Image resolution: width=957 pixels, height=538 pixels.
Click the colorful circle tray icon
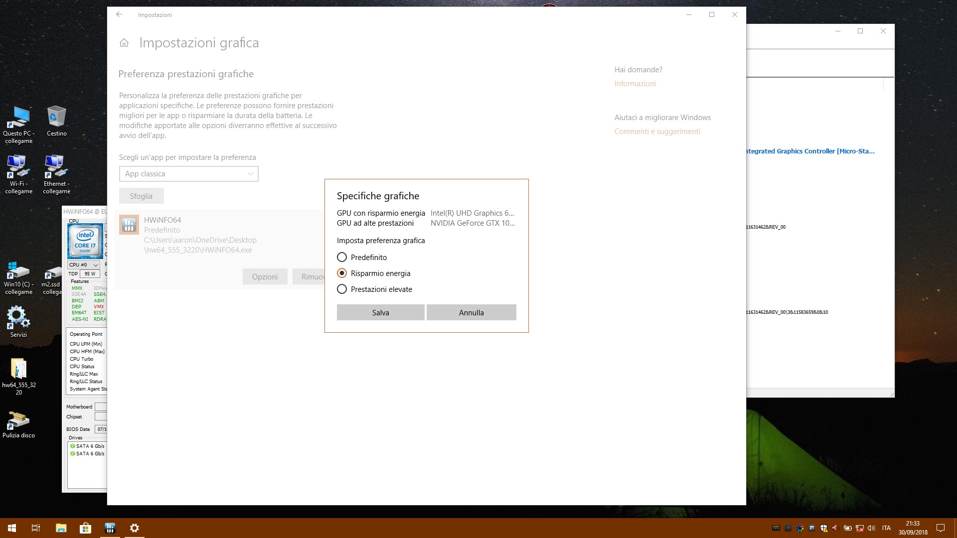pos(800,528)
